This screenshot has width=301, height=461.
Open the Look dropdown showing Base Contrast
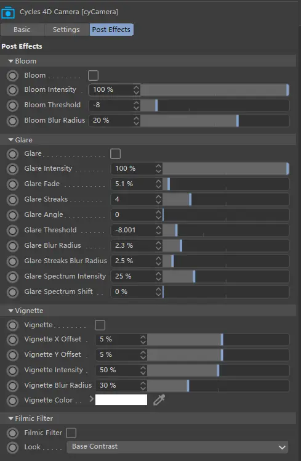point(178,447)
